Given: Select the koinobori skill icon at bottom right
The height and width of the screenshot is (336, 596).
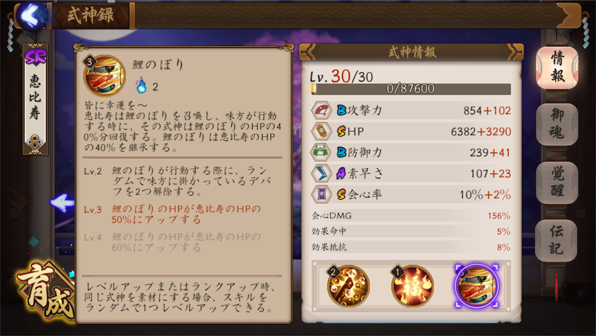Looking at the screenshot, I should pyautogui.click(x=477, y=286).
